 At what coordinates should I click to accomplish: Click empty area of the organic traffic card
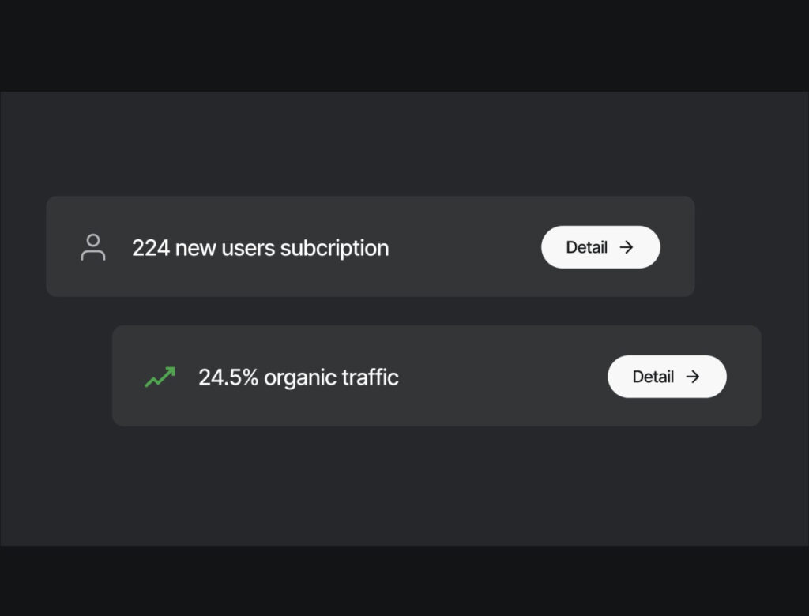(506, 377)
